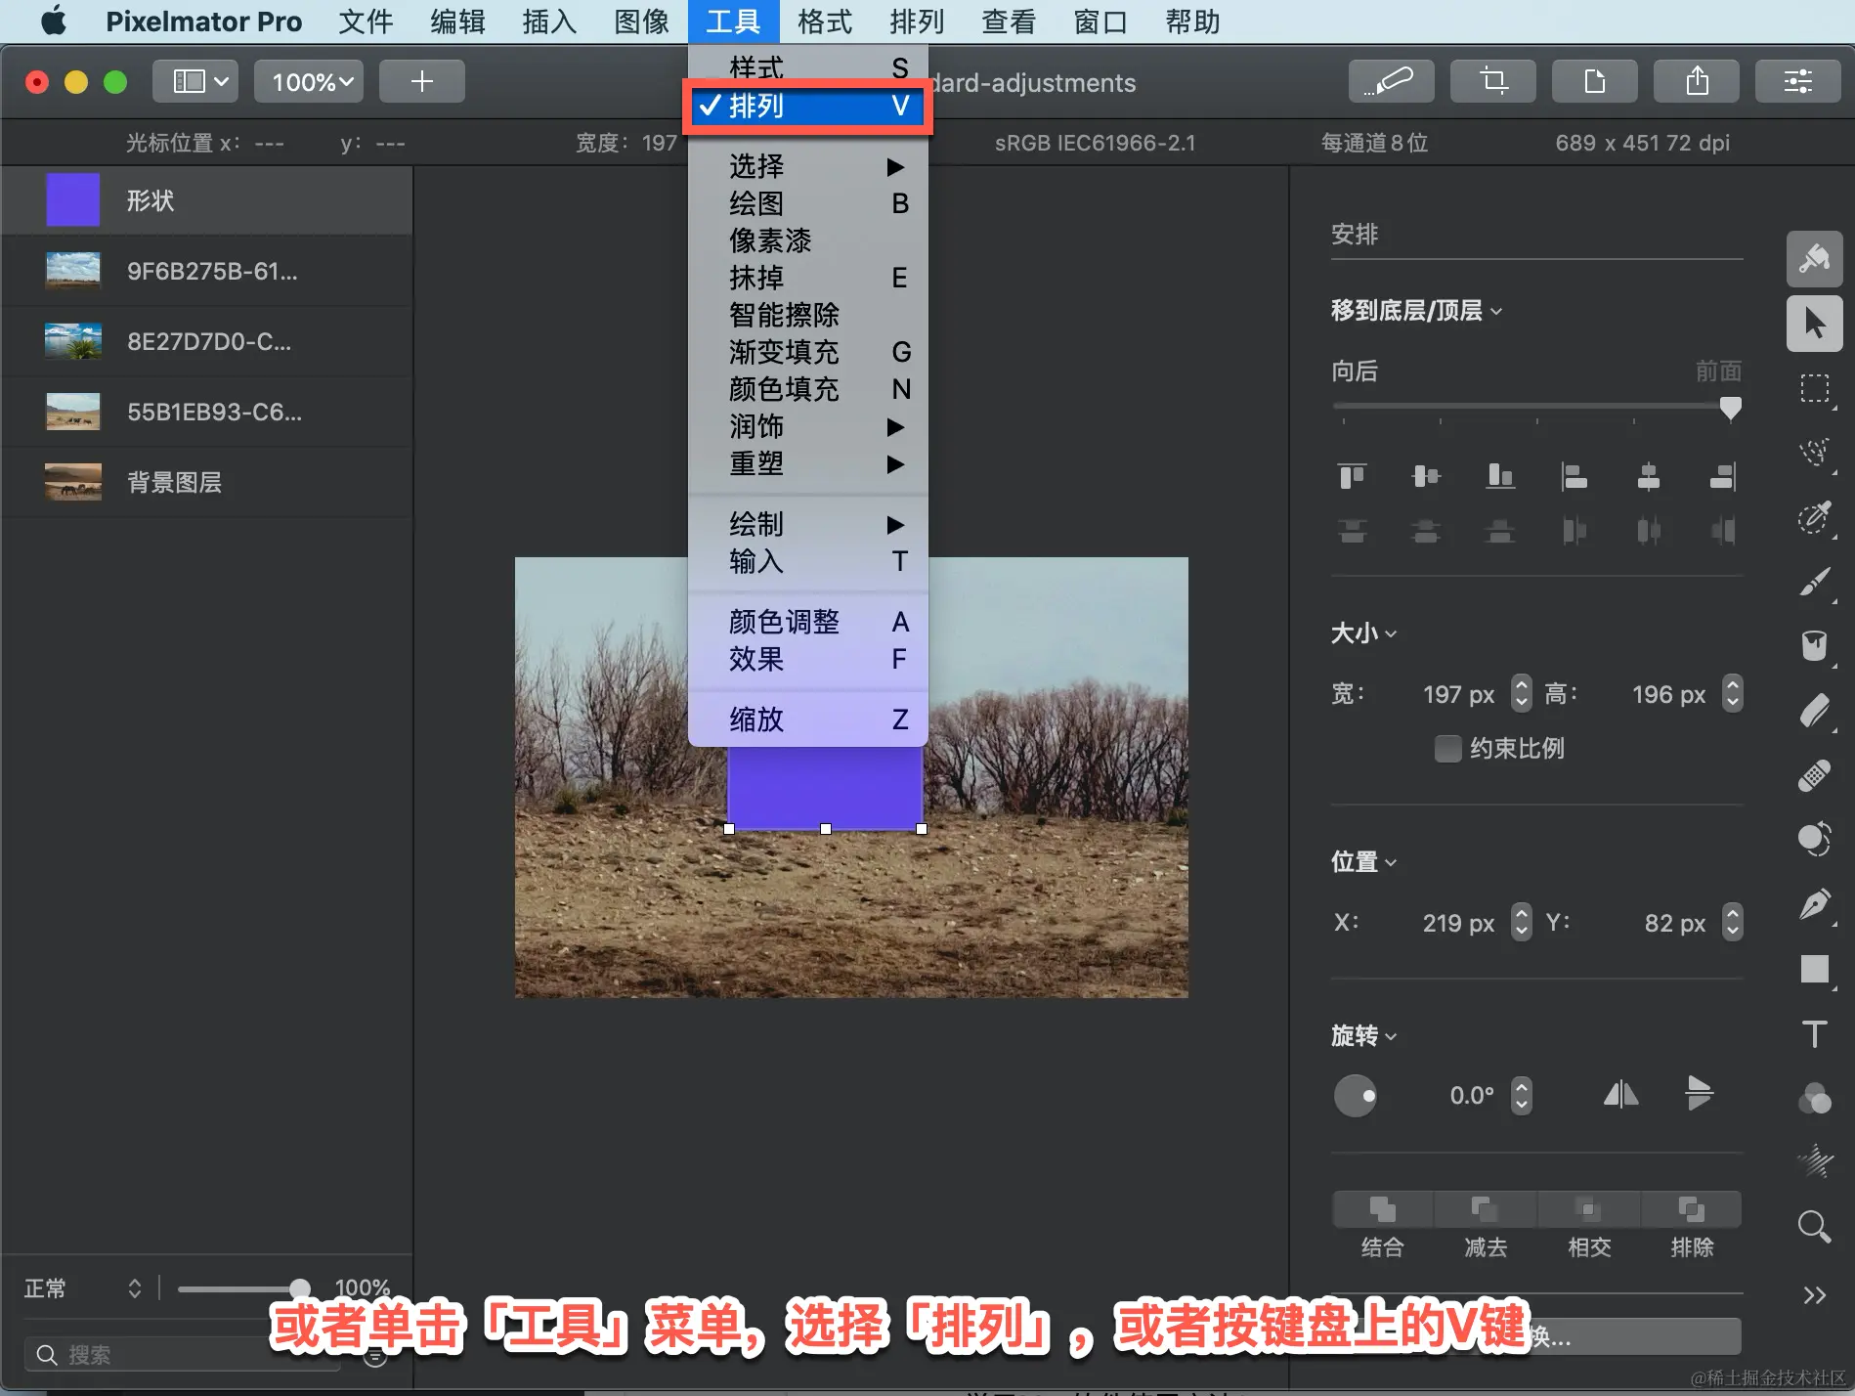Show more tools with double chevron
Screen dimensions: 1855x1396
[x=1815, y=1295]
